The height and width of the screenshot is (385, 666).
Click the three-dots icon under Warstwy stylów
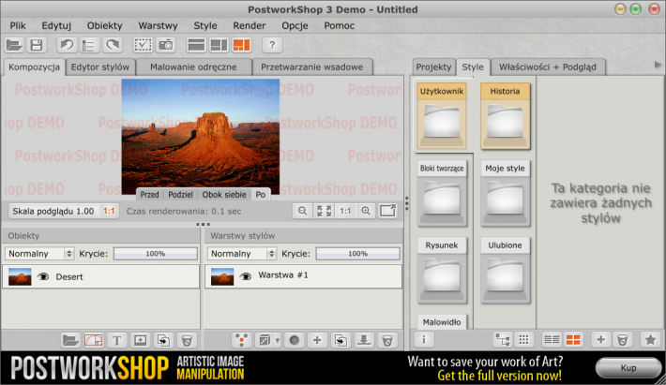coord(242,340)
